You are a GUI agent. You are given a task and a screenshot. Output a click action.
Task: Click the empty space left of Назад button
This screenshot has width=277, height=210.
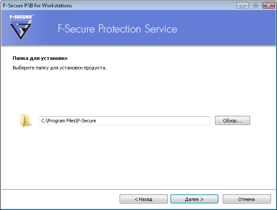point(61,199)
